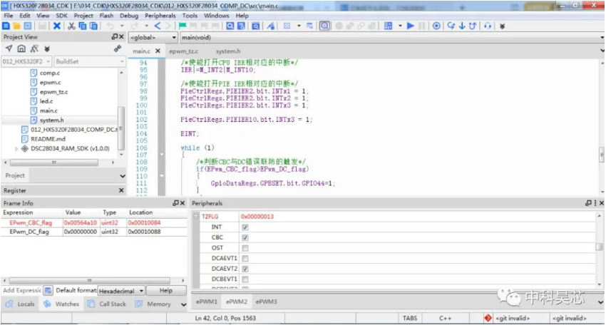
Task: Close the main.c editor tab
Action: tap(158, 51)
